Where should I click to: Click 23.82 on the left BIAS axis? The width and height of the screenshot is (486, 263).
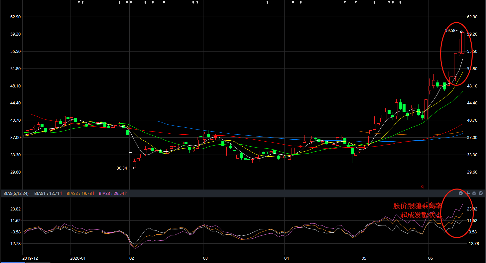click(16, 209)
